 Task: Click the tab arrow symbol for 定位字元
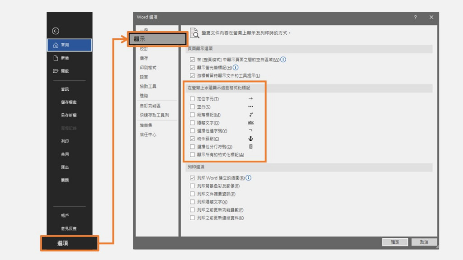point(250,99)
